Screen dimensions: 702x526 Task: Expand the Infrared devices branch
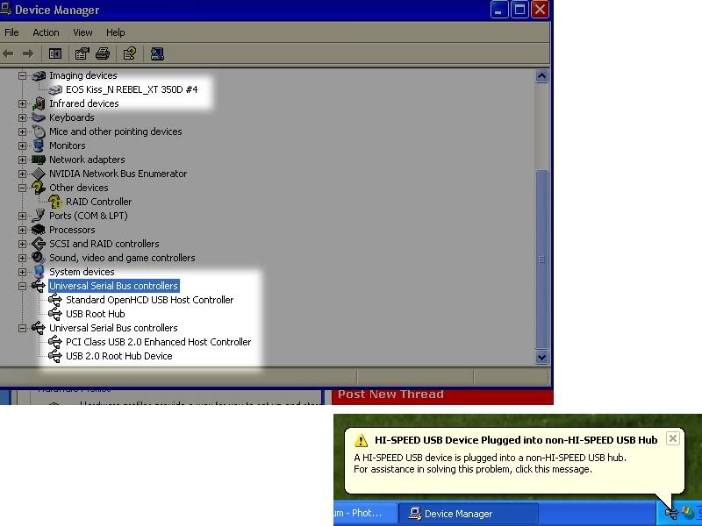click(22, 103)
